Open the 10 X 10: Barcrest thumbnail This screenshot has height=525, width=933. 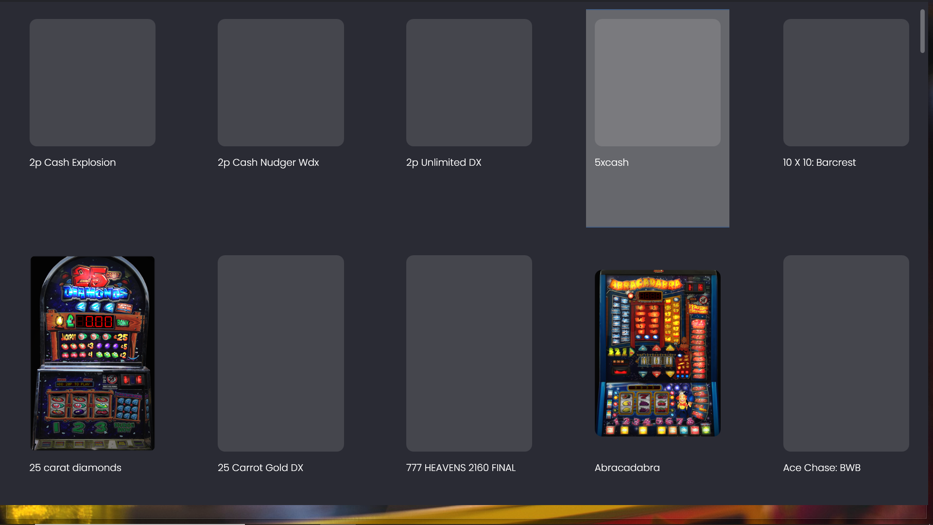tap(846, 83)
